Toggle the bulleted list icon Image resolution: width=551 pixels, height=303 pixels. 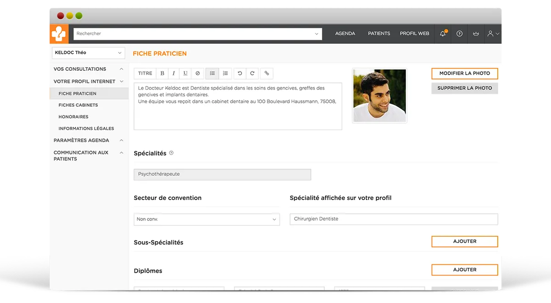pyautogui.click(x=212, y=73)
